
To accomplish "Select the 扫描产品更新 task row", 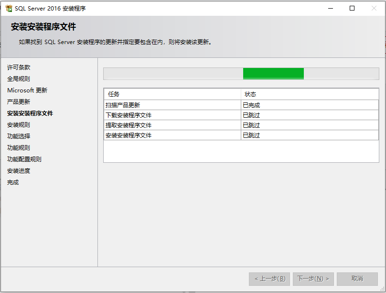I will [172, 105].
